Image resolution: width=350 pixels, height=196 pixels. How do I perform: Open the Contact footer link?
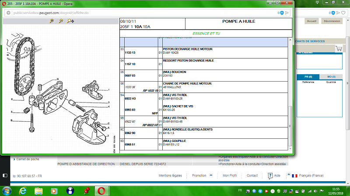(x=252, y=175)
